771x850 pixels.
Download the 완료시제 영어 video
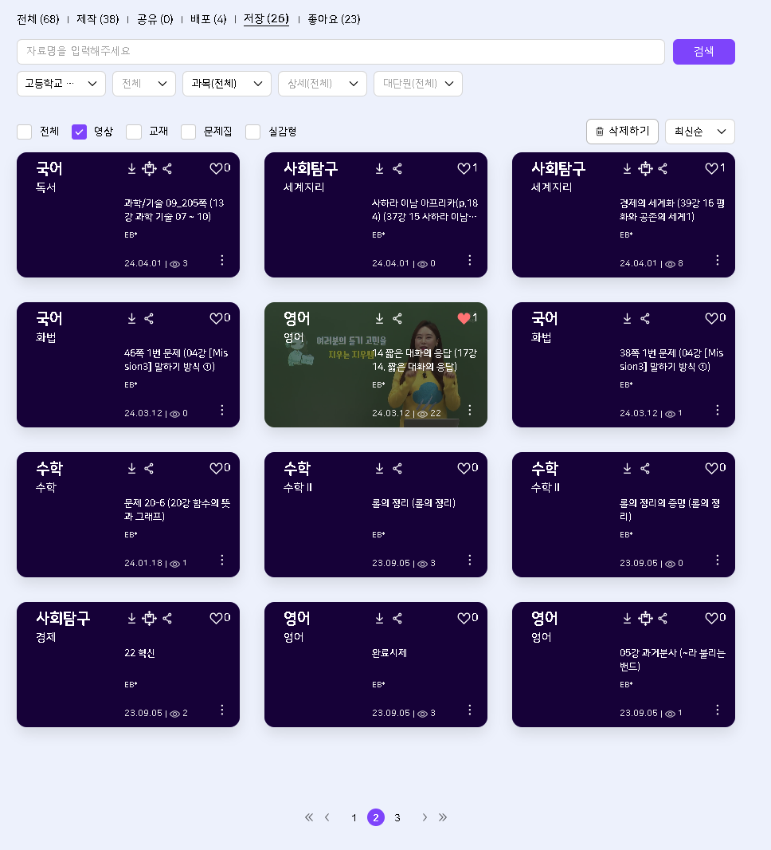tap(380, 618)
